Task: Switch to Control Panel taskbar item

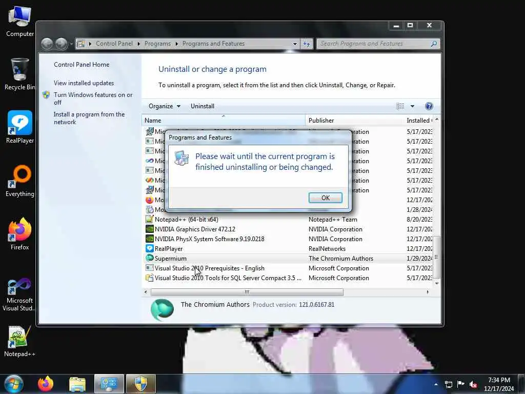Action: tap(109, 384)
